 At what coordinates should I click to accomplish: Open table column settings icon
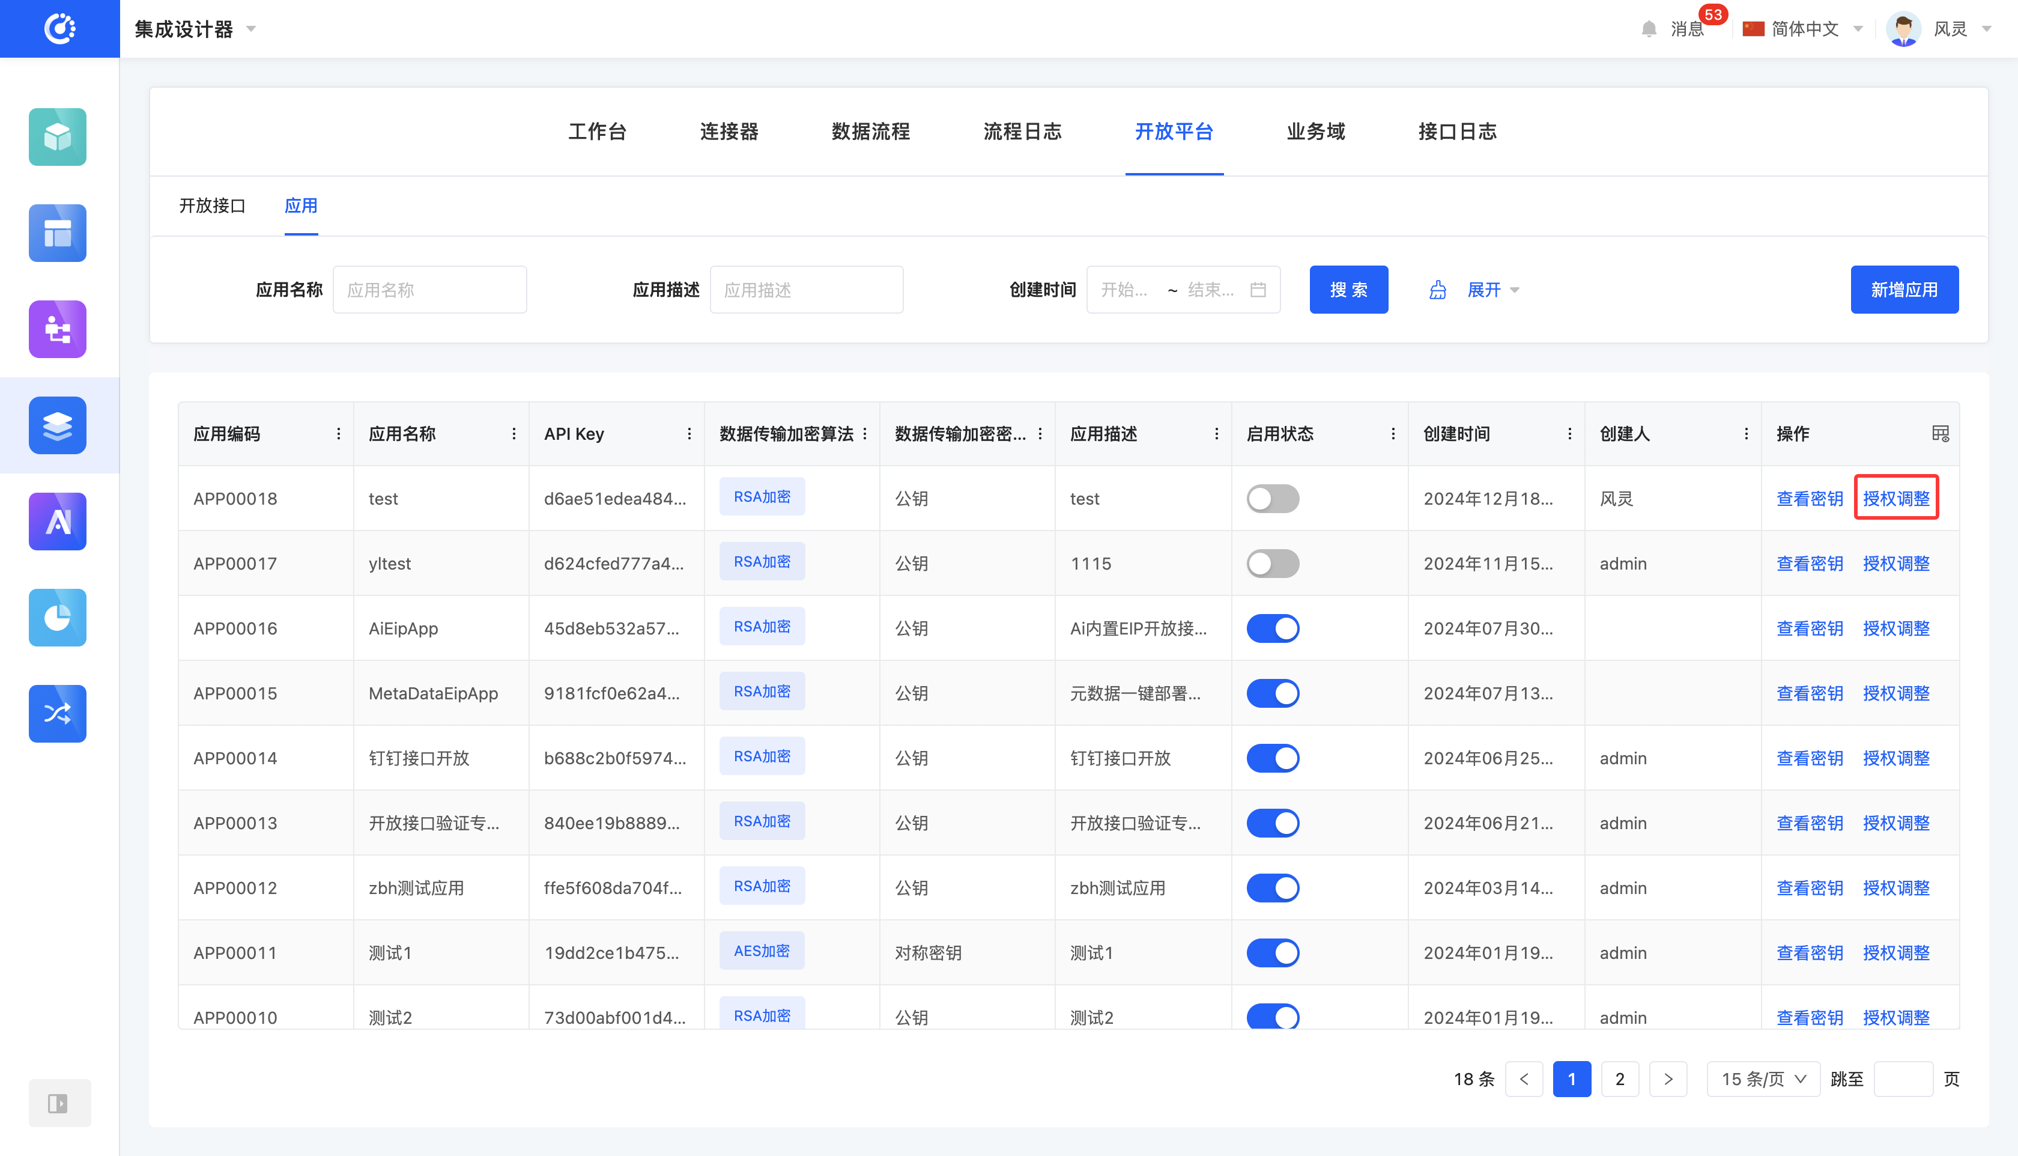tap(1939, 434)
